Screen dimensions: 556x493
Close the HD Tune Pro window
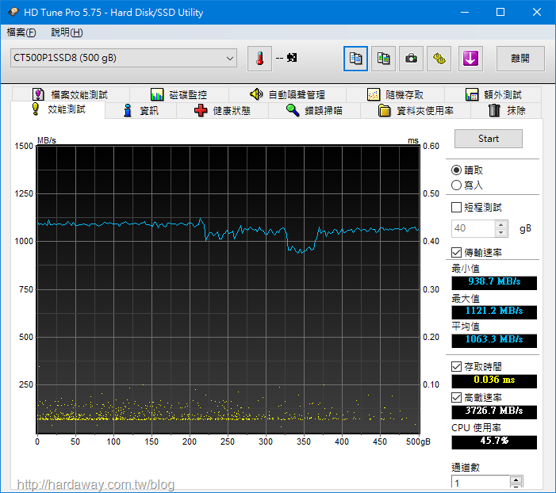coord(537,12)
